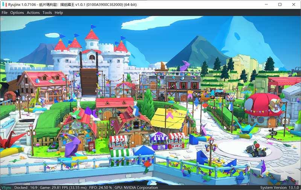This screenshot has width=301, height=190.
Task: Click the System Version 13.1.0 label
Action: [x=280, y=187]
